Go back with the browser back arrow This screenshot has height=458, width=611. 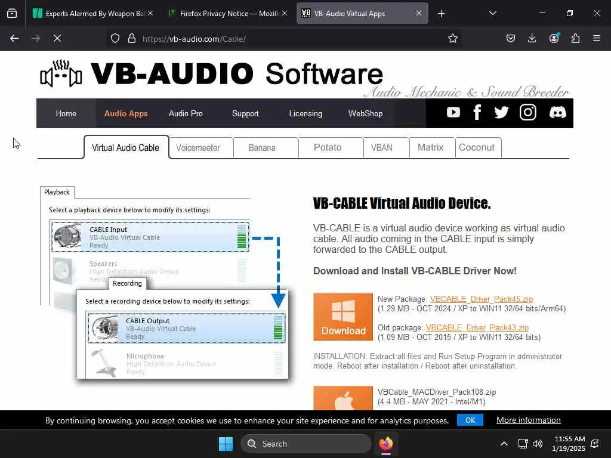[14, 39]
